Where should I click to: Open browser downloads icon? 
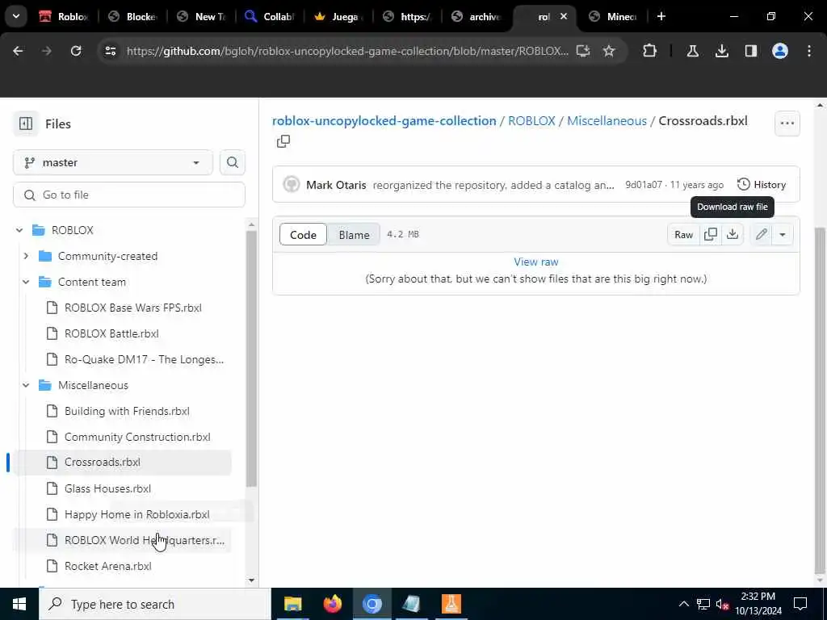tap(721, 51)
